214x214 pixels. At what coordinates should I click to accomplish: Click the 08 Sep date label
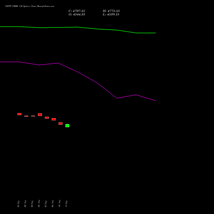click(x=53, y=204)
